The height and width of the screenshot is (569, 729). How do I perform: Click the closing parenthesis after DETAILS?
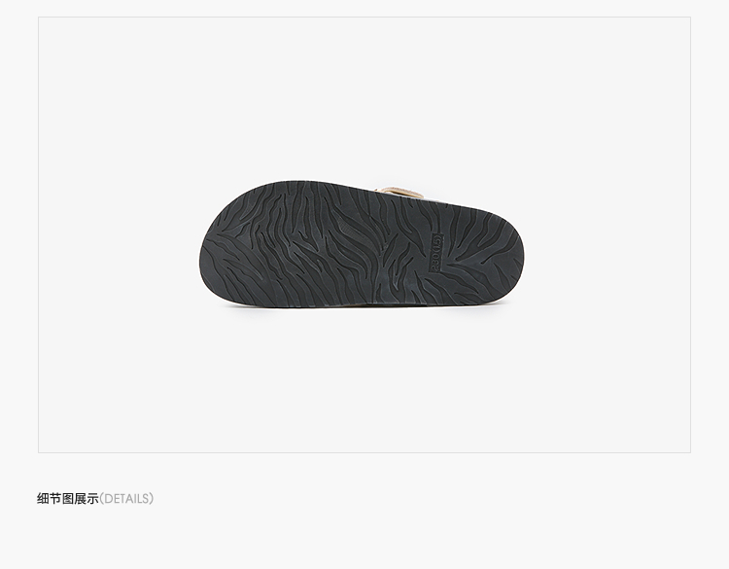click(151, 499)
